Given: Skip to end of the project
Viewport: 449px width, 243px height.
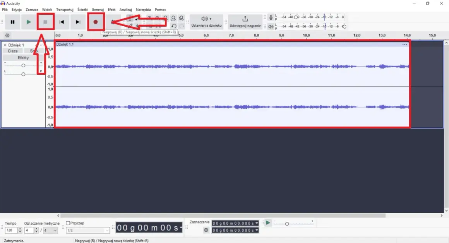Looking at the screenshot, I should click(78, 22).
